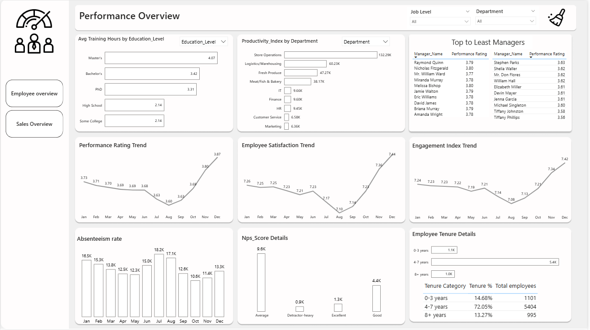This screenshot has height=330, width=590.
Task: Click sort arrow under right Performance Rating header
Action: 531,57
